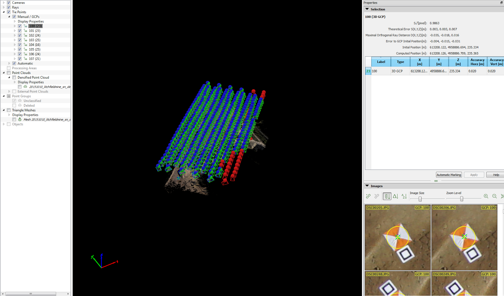Click the Label column header
This screenshot has width=504, height=296.
(381, 62)
